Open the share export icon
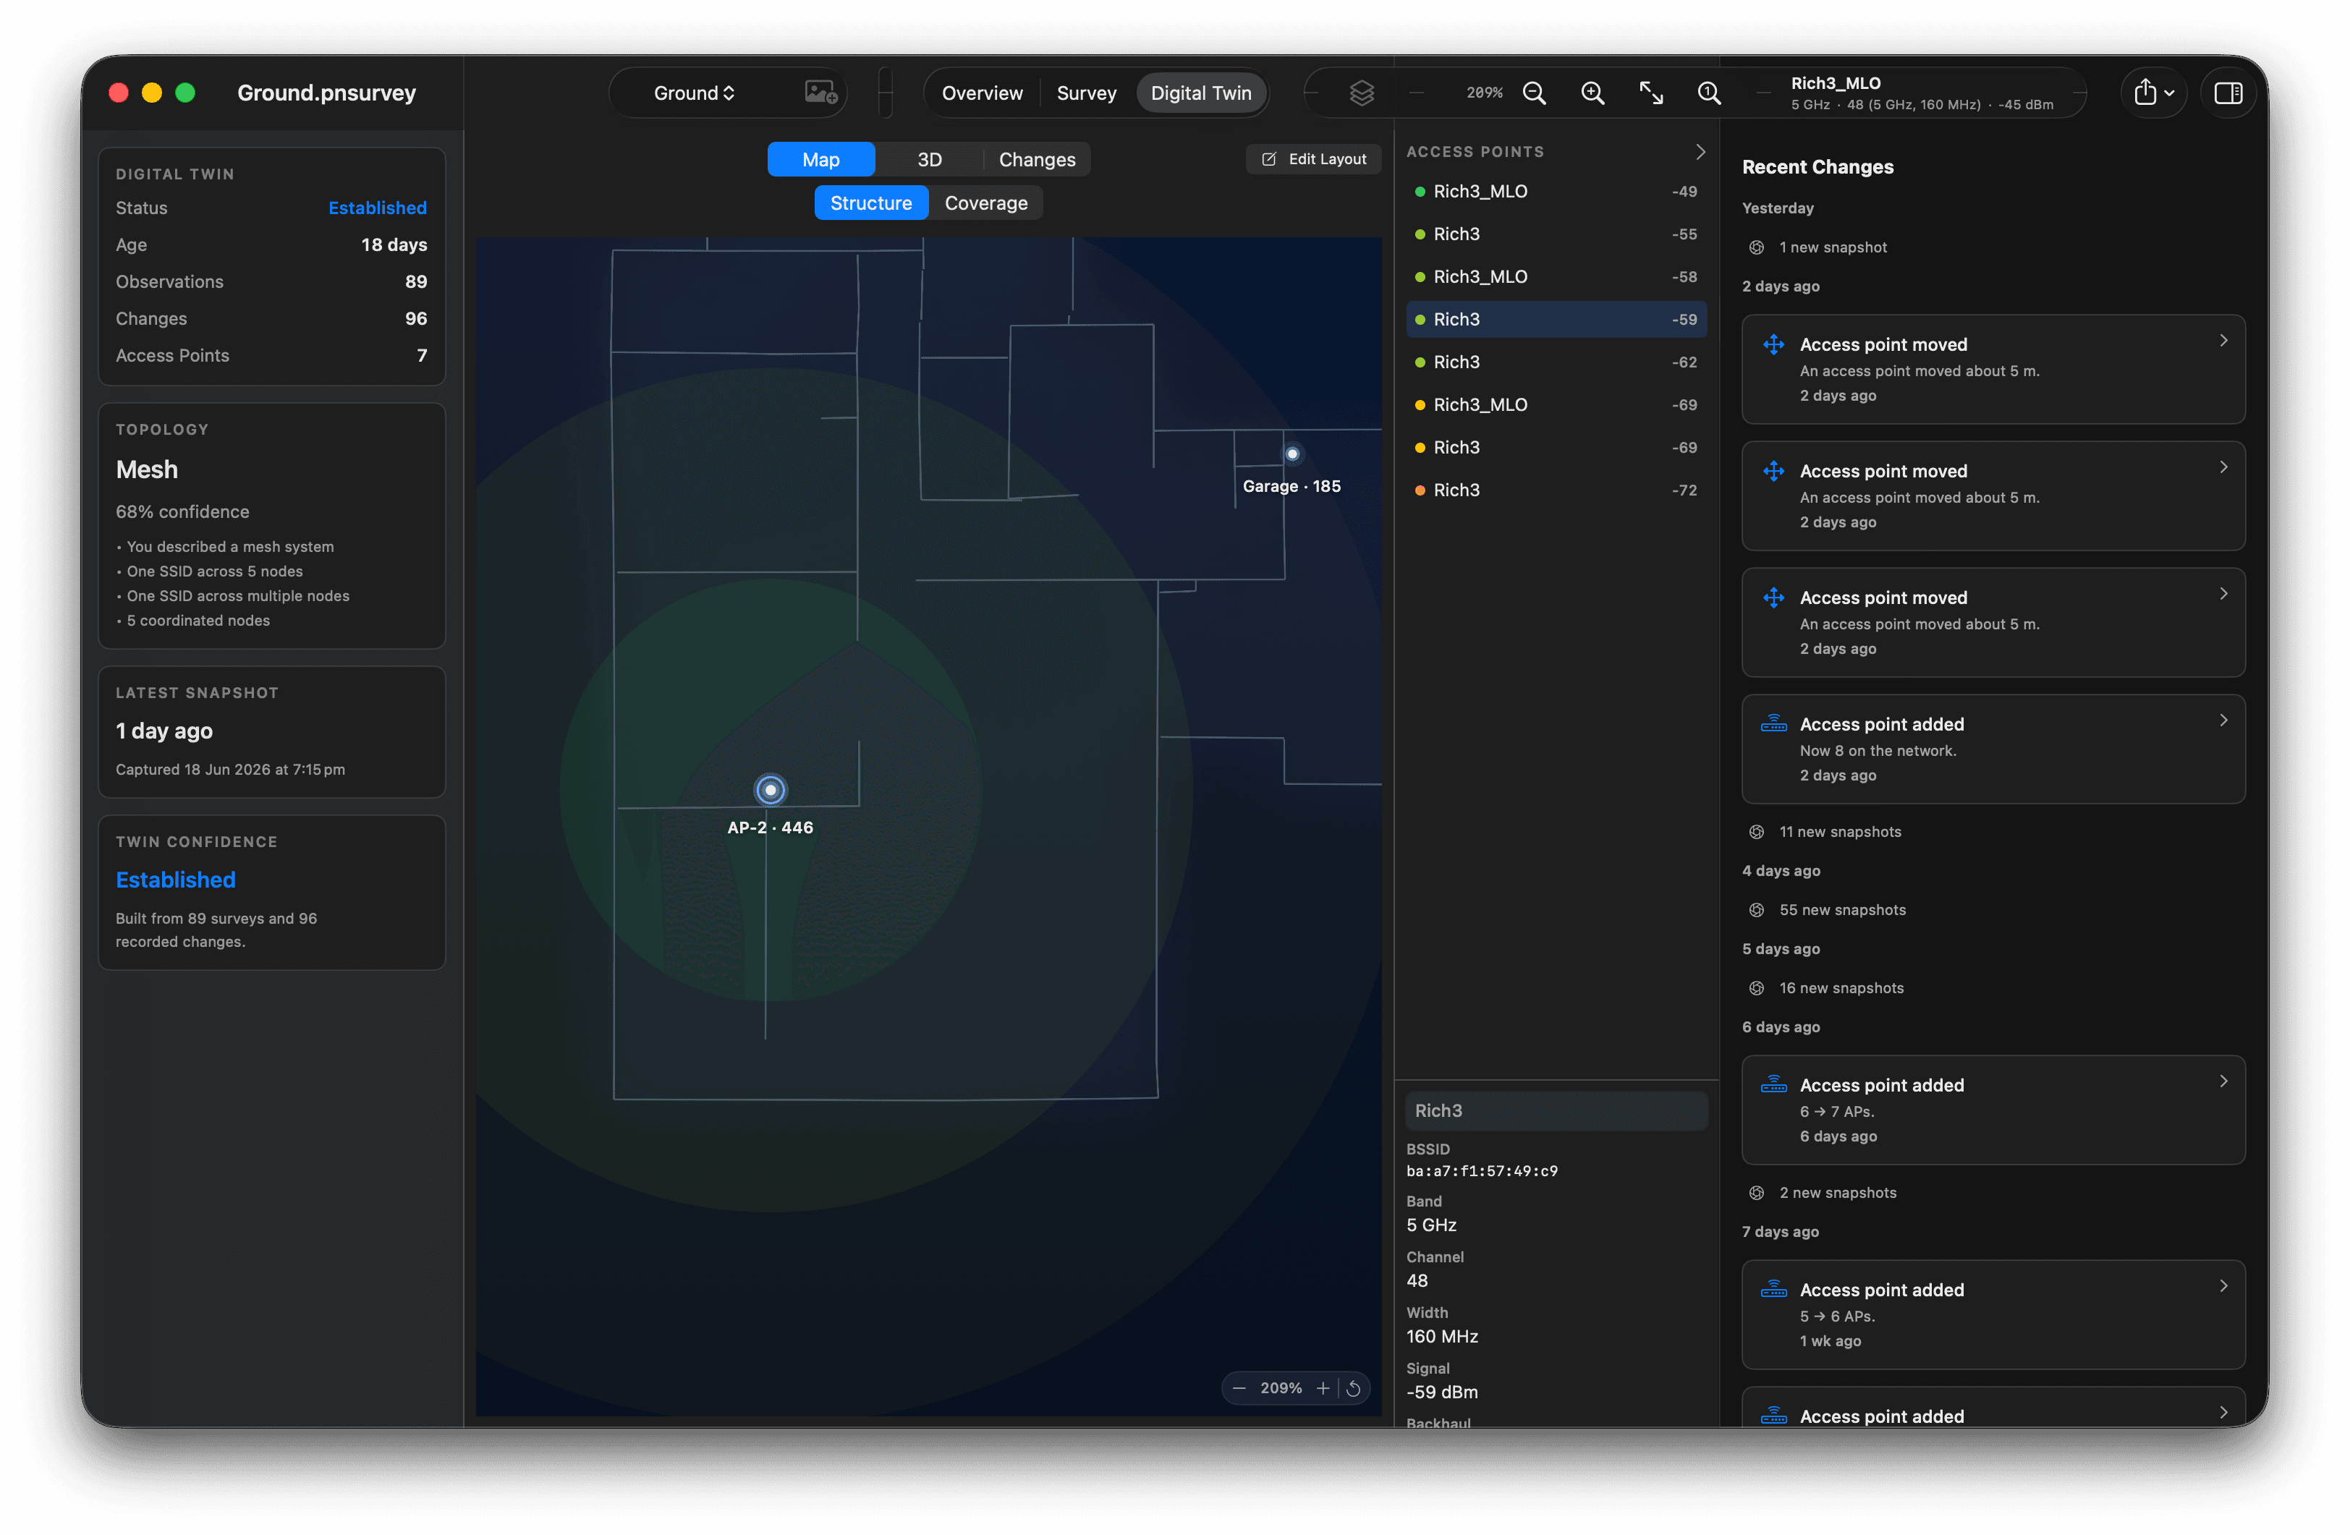Image resolution: width=2350 pixels, height=1535 pixels. click(2145, 93)
